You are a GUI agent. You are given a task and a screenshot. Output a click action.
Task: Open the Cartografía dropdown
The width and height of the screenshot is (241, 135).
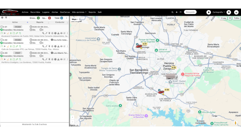(x=218, y=12)
